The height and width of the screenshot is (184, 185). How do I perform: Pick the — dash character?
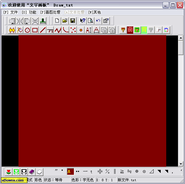(x=85, y=171)
